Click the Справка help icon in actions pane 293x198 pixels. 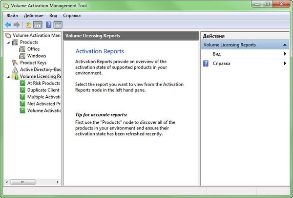(x=206, y=63)
